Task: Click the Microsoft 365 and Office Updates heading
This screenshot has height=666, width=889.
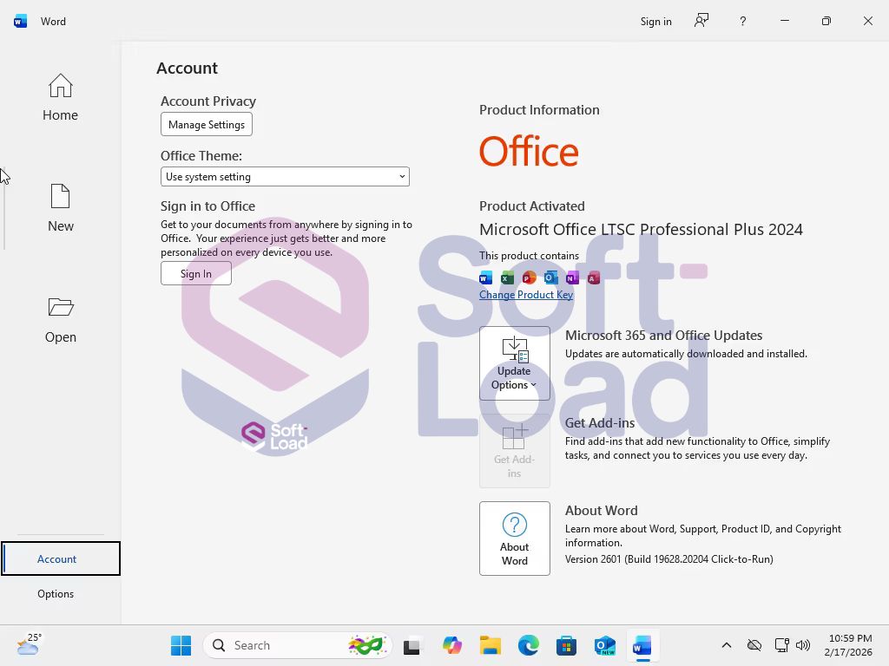Action: (x=663, y=336)
